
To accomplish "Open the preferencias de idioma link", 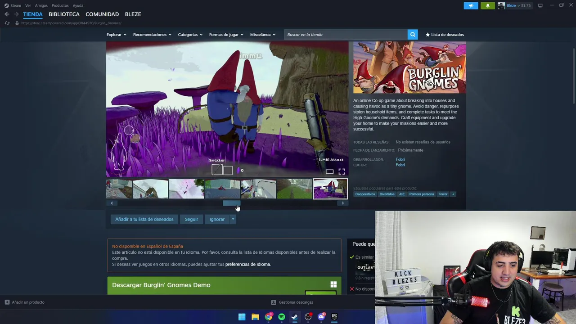I will click(x=247, y=264).
